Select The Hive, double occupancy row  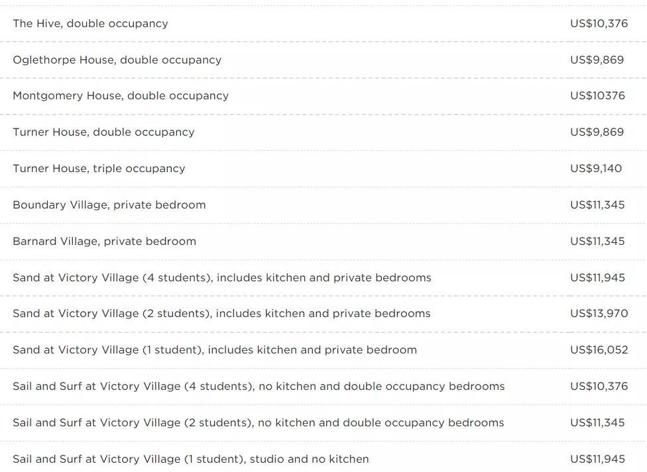pyautogui.click(x=323, y=23)
